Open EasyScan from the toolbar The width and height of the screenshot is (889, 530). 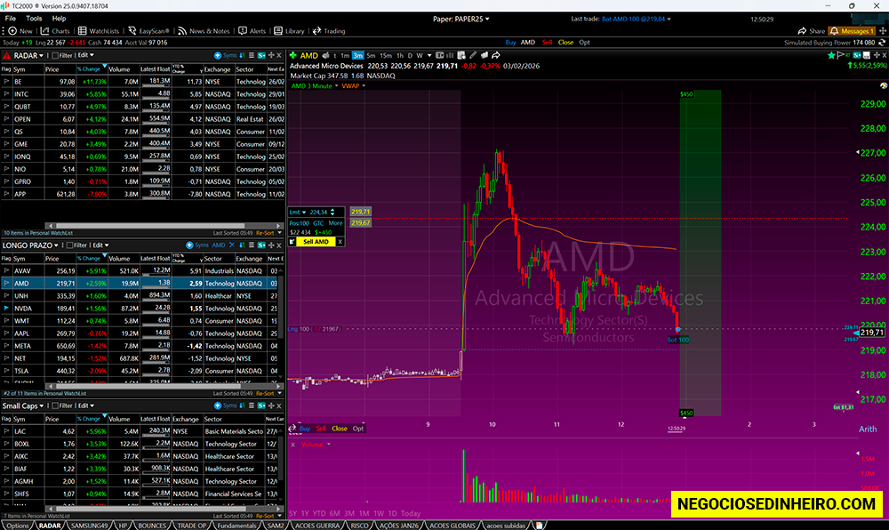point(148,30)
